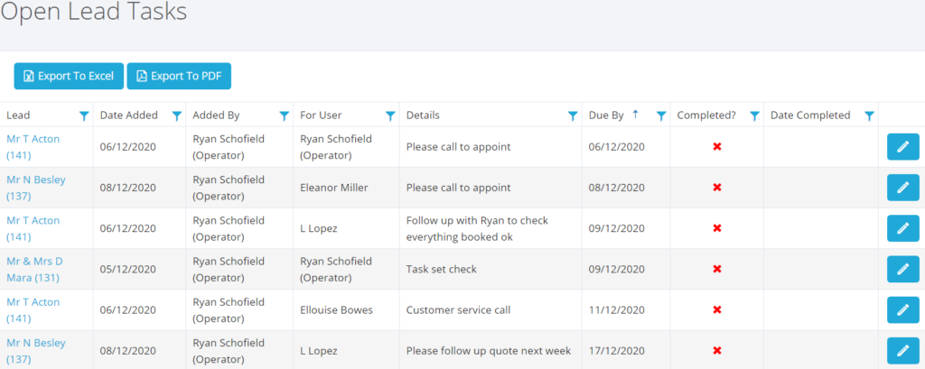Click edit pencil for Eleanor Miller's task
Image resolution: width=925 pixels, height=369 pixels.
tap(902, 188)
